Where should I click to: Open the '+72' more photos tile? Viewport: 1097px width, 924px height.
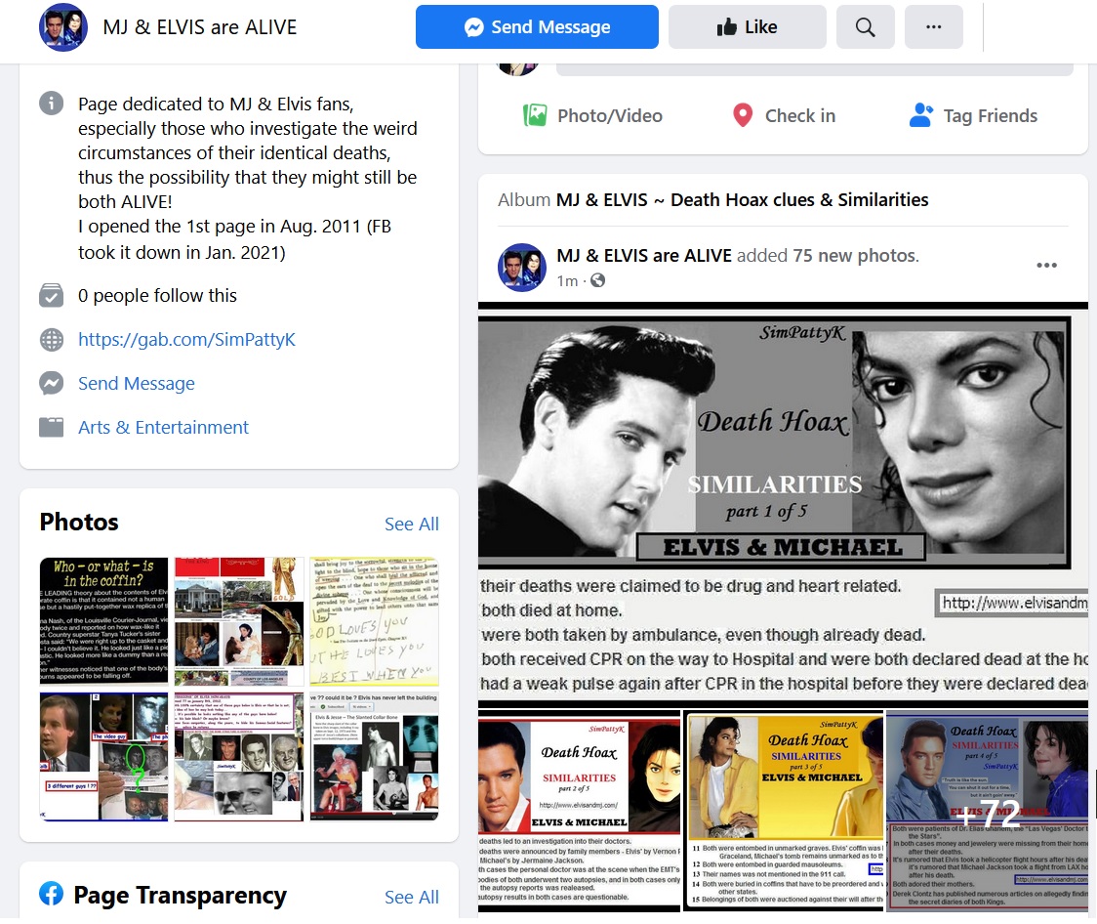coord(987,811)
